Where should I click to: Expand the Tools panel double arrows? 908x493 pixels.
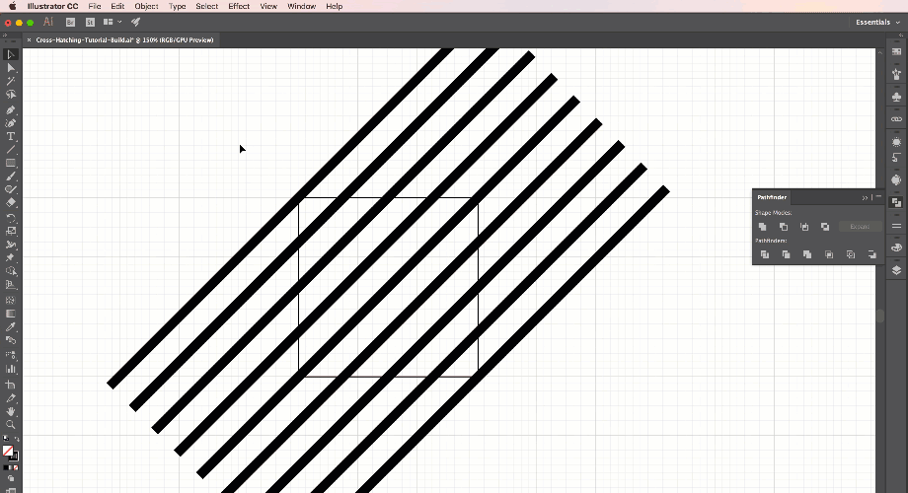click(x=5, y=35)
